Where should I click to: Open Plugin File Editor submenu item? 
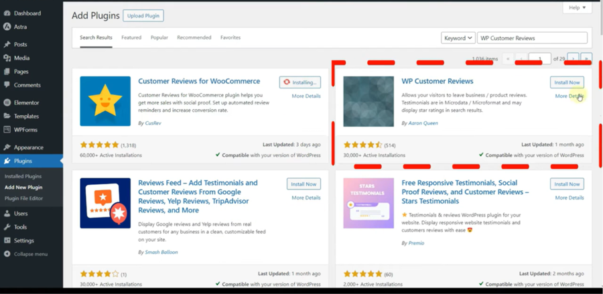click(x=24, y=198)
